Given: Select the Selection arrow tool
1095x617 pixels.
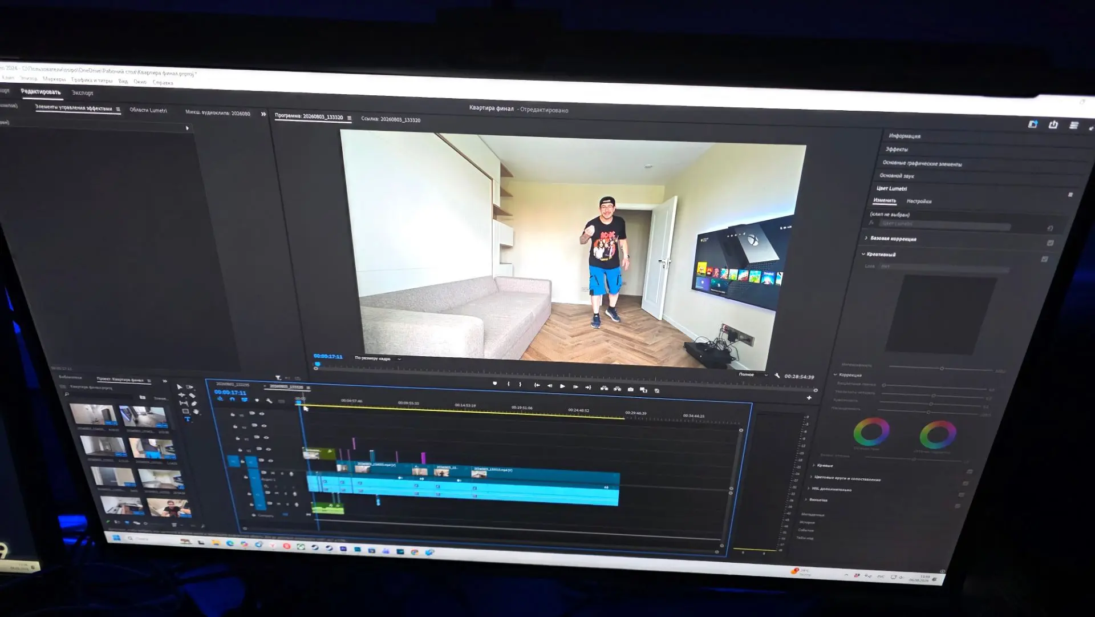Looking at the screenshot, I should click(x=180, y=386).
